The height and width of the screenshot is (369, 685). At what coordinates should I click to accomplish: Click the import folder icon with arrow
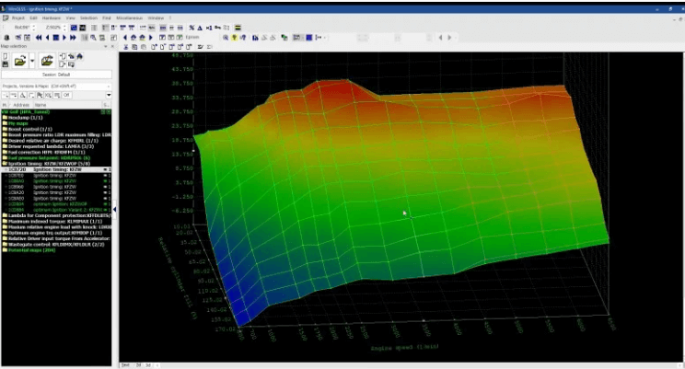click(x=47, y=61)
